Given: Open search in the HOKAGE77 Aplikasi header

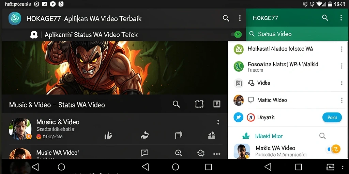Looking at the screenshot, I should coord(226,18).
